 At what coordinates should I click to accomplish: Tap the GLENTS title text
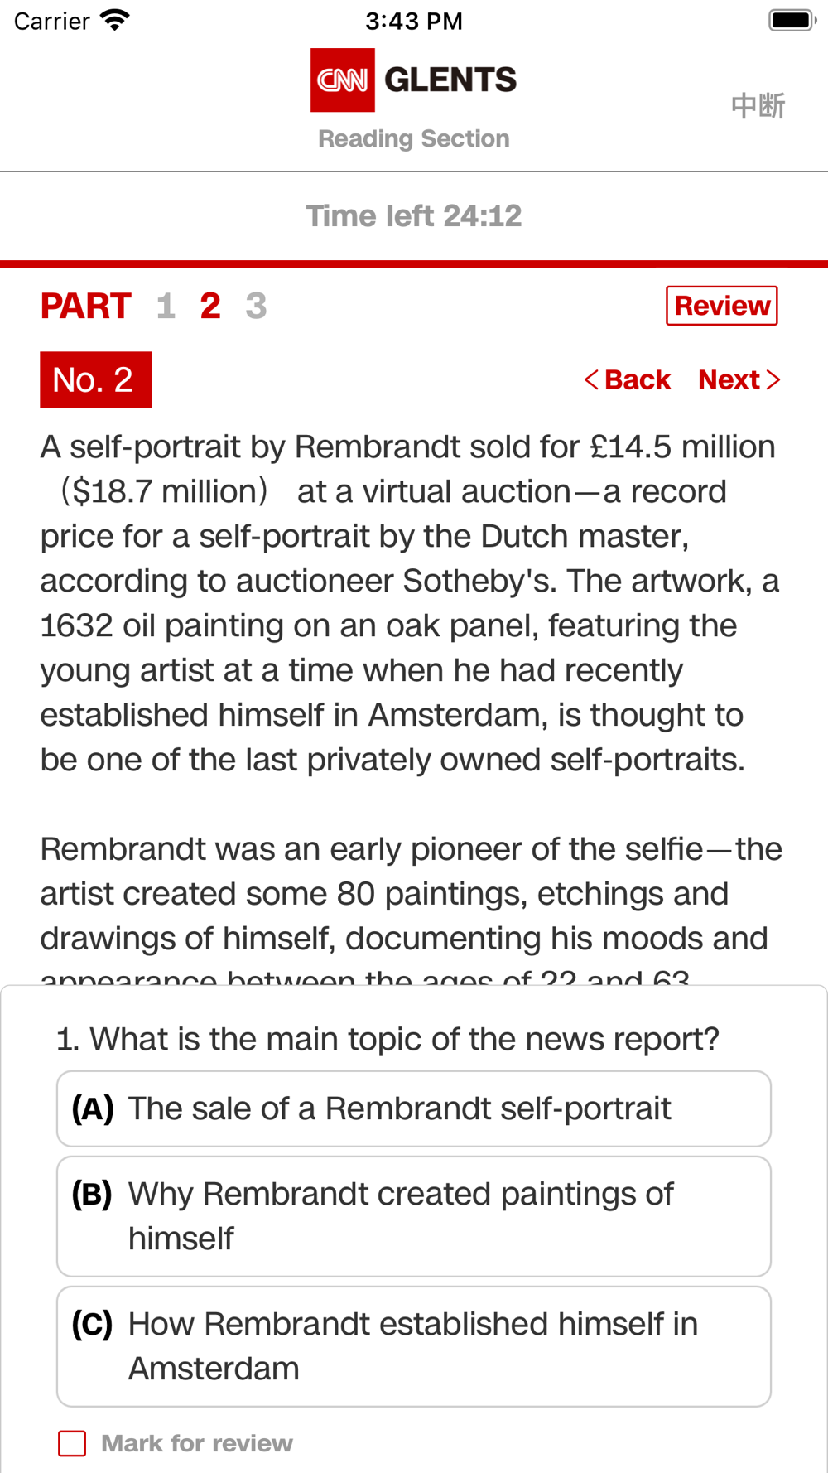point(450,80)
